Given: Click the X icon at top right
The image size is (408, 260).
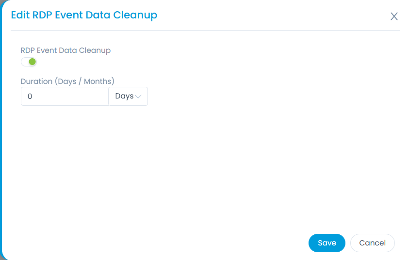Looking at the screenshot, I should 394,16.
